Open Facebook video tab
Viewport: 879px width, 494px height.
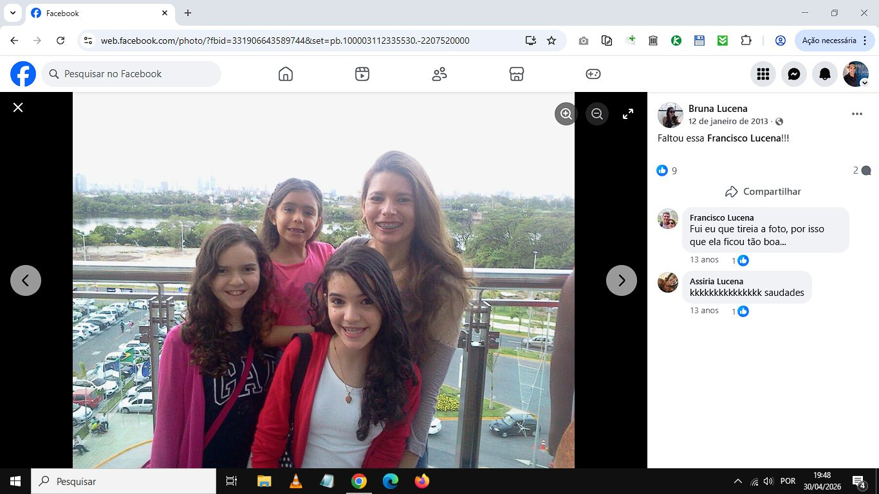[x=362, y=74]
